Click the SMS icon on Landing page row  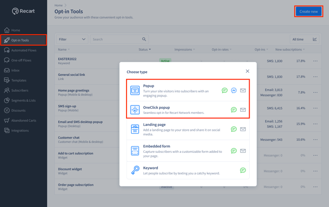pyautogui.click(x=234, y=129)
